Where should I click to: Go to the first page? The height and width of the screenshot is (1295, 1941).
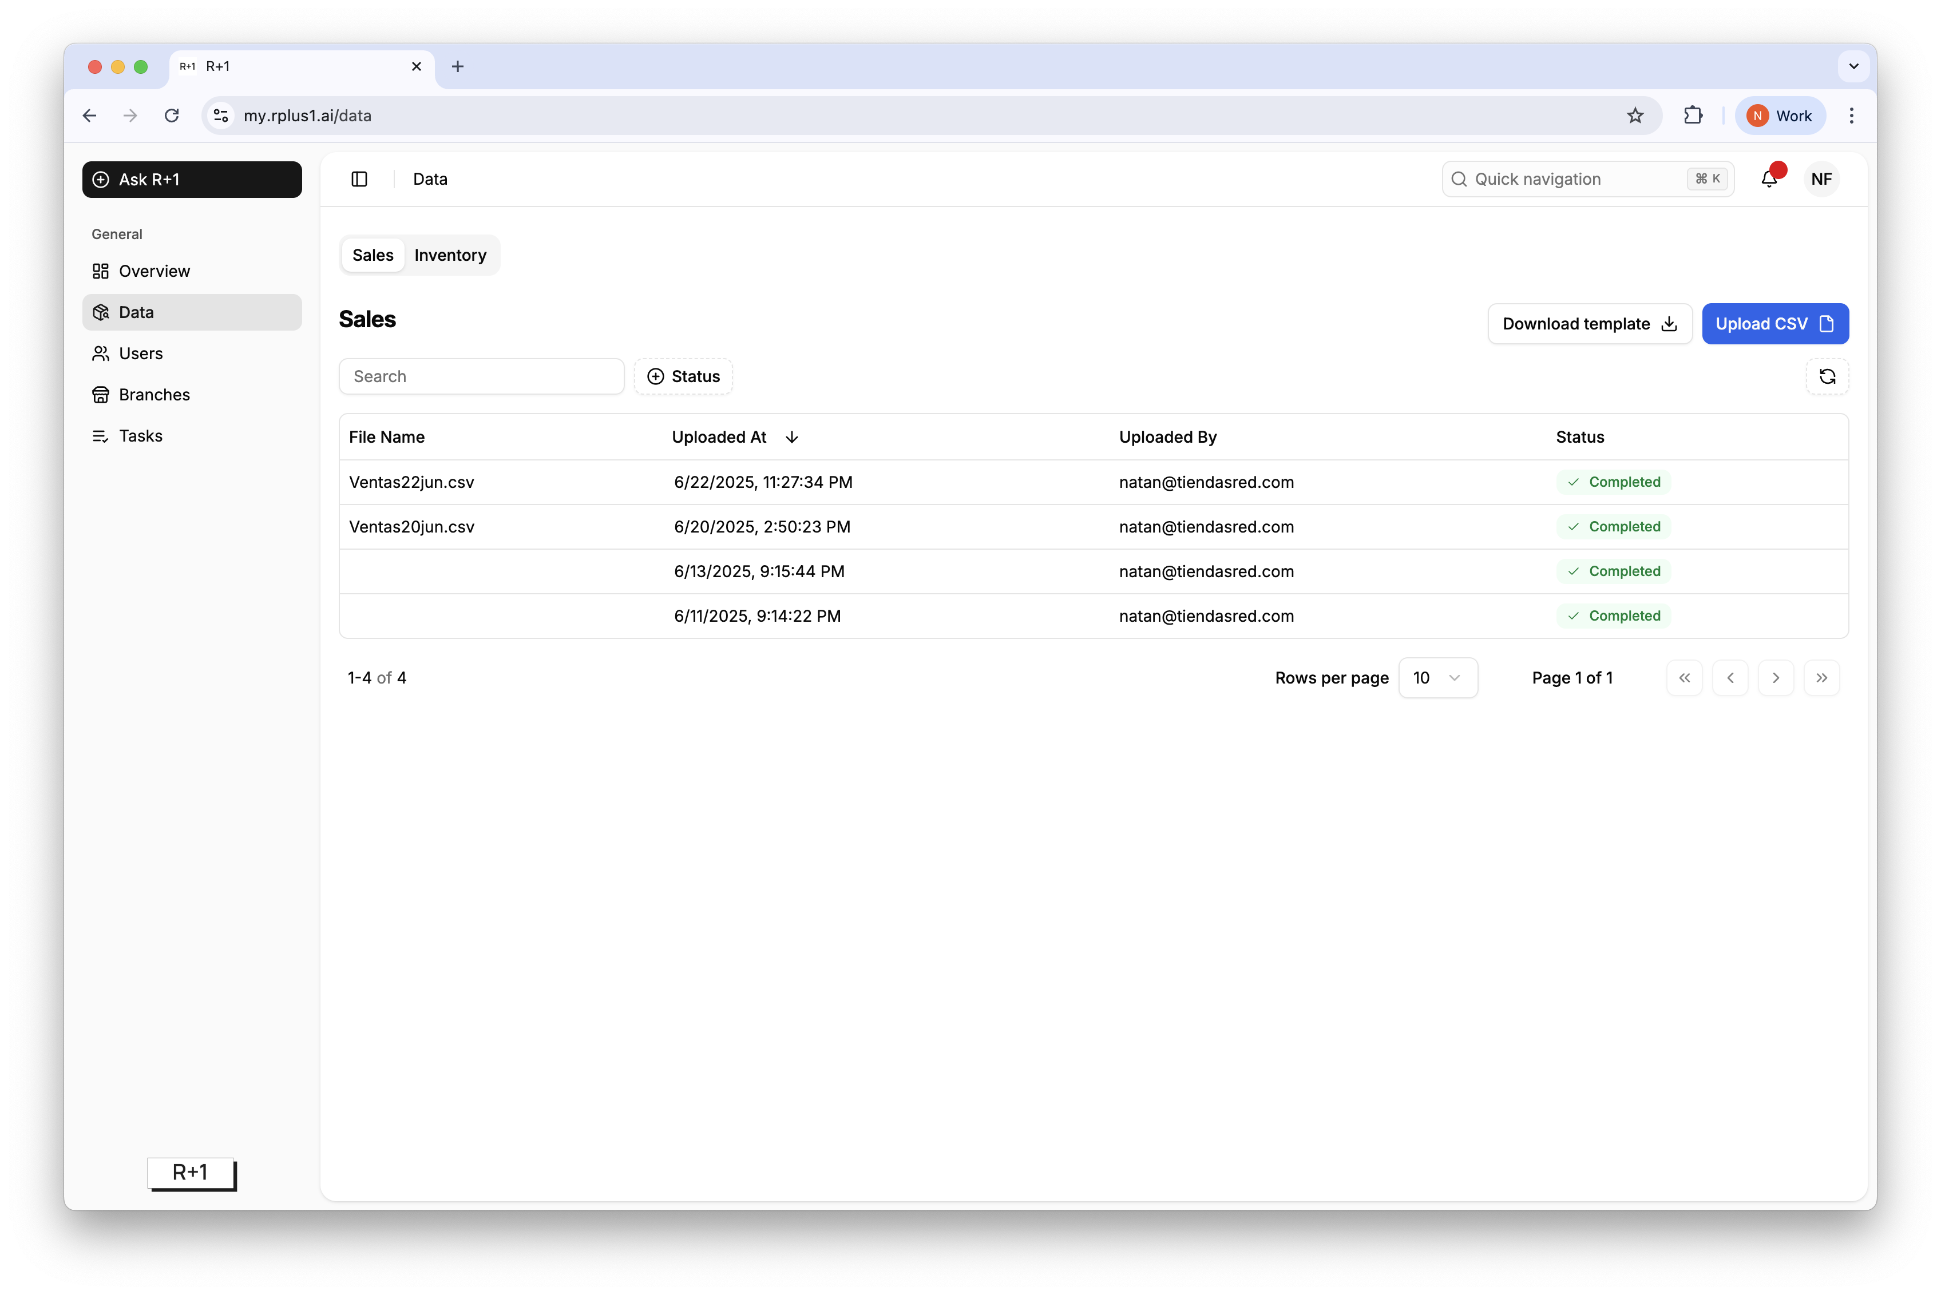[1684, 678]
